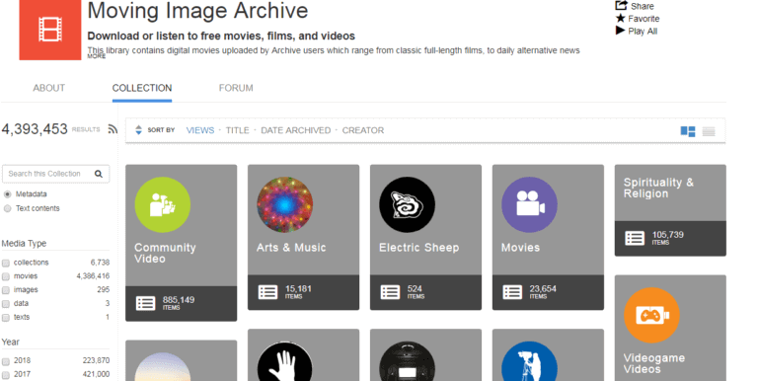Select the Metadata radio button
Image resolution: width=758 pixels, height=381 pixels.
pos(7,194)
